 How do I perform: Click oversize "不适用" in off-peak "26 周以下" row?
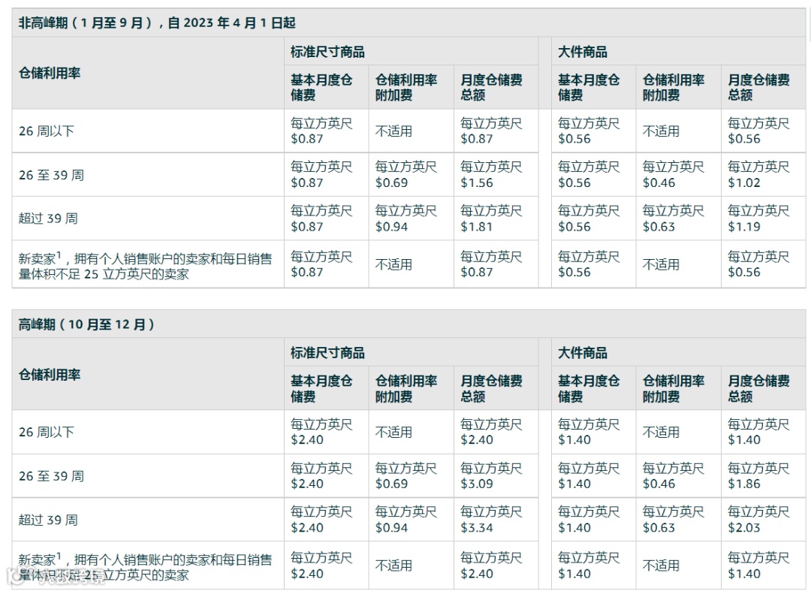point(661,131)
